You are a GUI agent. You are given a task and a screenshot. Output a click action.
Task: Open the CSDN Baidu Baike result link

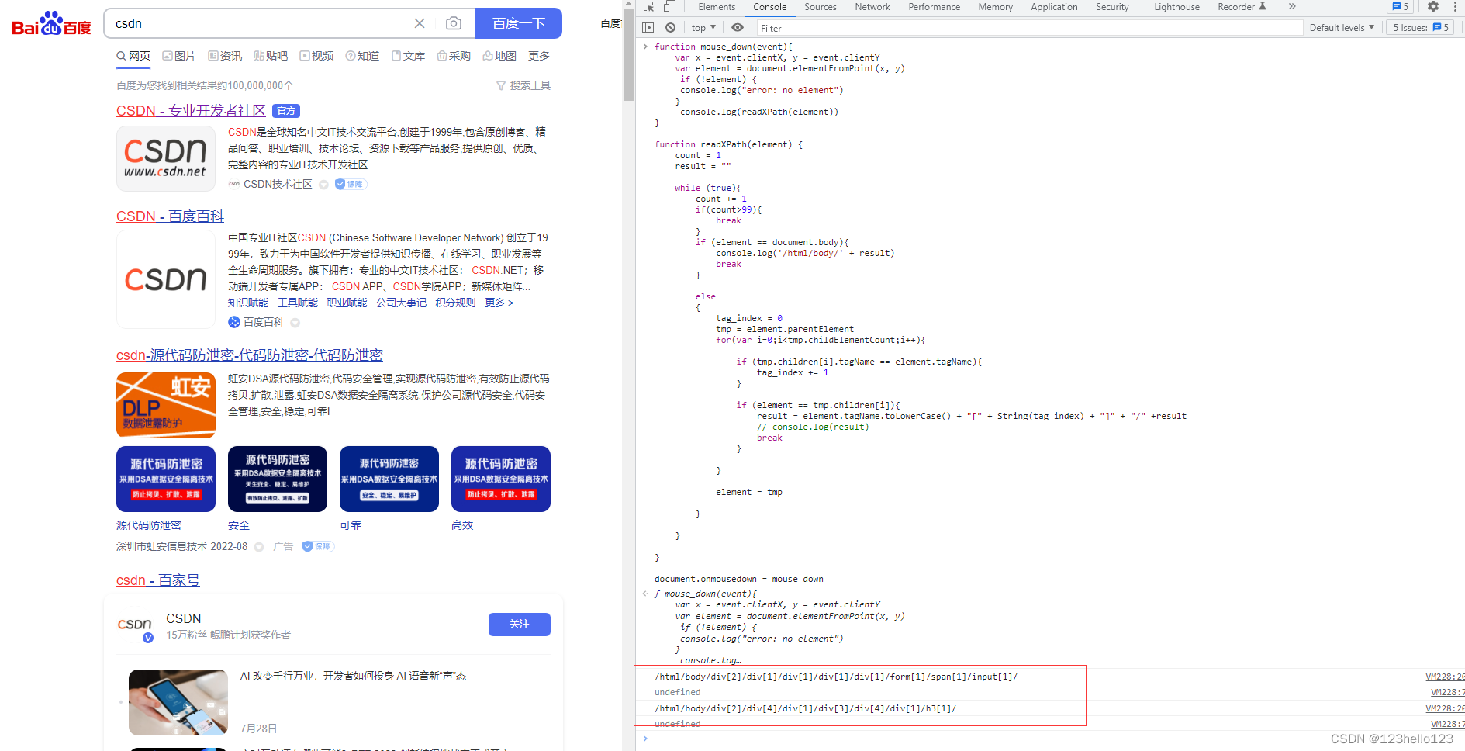170,216
